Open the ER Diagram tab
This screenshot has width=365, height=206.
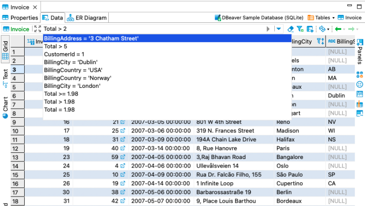click(x=87, y=18)
